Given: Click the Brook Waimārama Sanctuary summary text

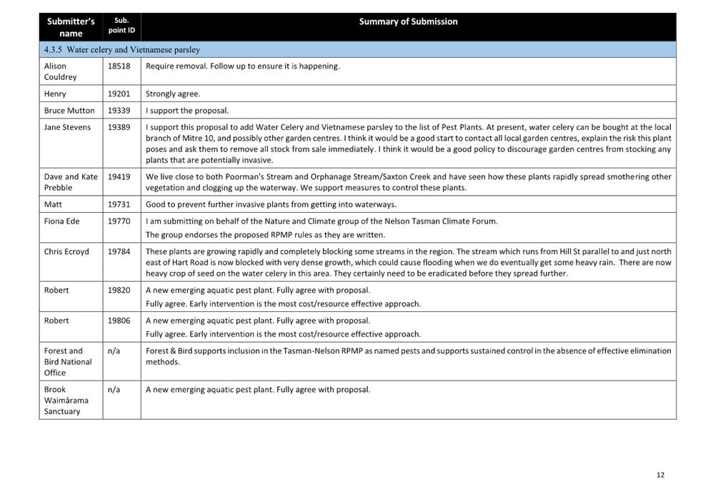Looking at the screenshot, I should pyautogui.click(x=258, y=390).
